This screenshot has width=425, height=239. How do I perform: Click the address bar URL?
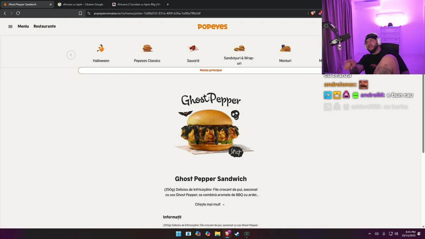(x=147, y=13)
